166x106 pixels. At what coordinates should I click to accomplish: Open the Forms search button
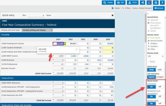(x=108, y=3)
